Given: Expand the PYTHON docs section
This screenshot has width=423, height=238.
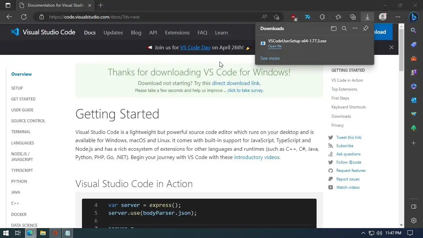Looking at the screenshot, I should [x=19, y=181].
